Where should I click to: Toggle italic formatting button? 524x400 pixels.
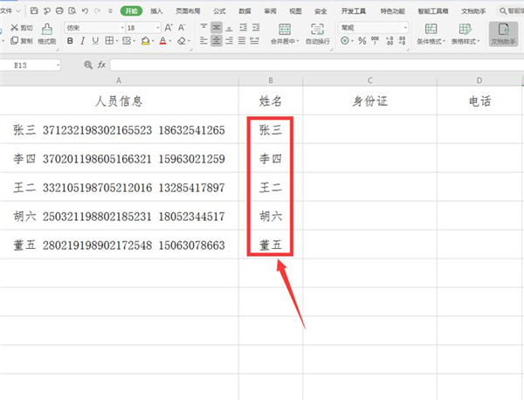point(83,41)
